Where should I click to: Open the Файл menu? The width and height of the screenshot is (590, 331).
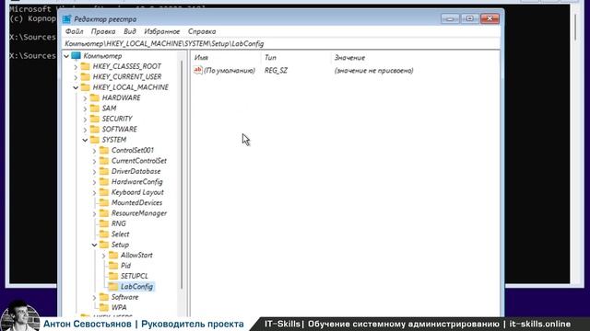pos(74,31)
